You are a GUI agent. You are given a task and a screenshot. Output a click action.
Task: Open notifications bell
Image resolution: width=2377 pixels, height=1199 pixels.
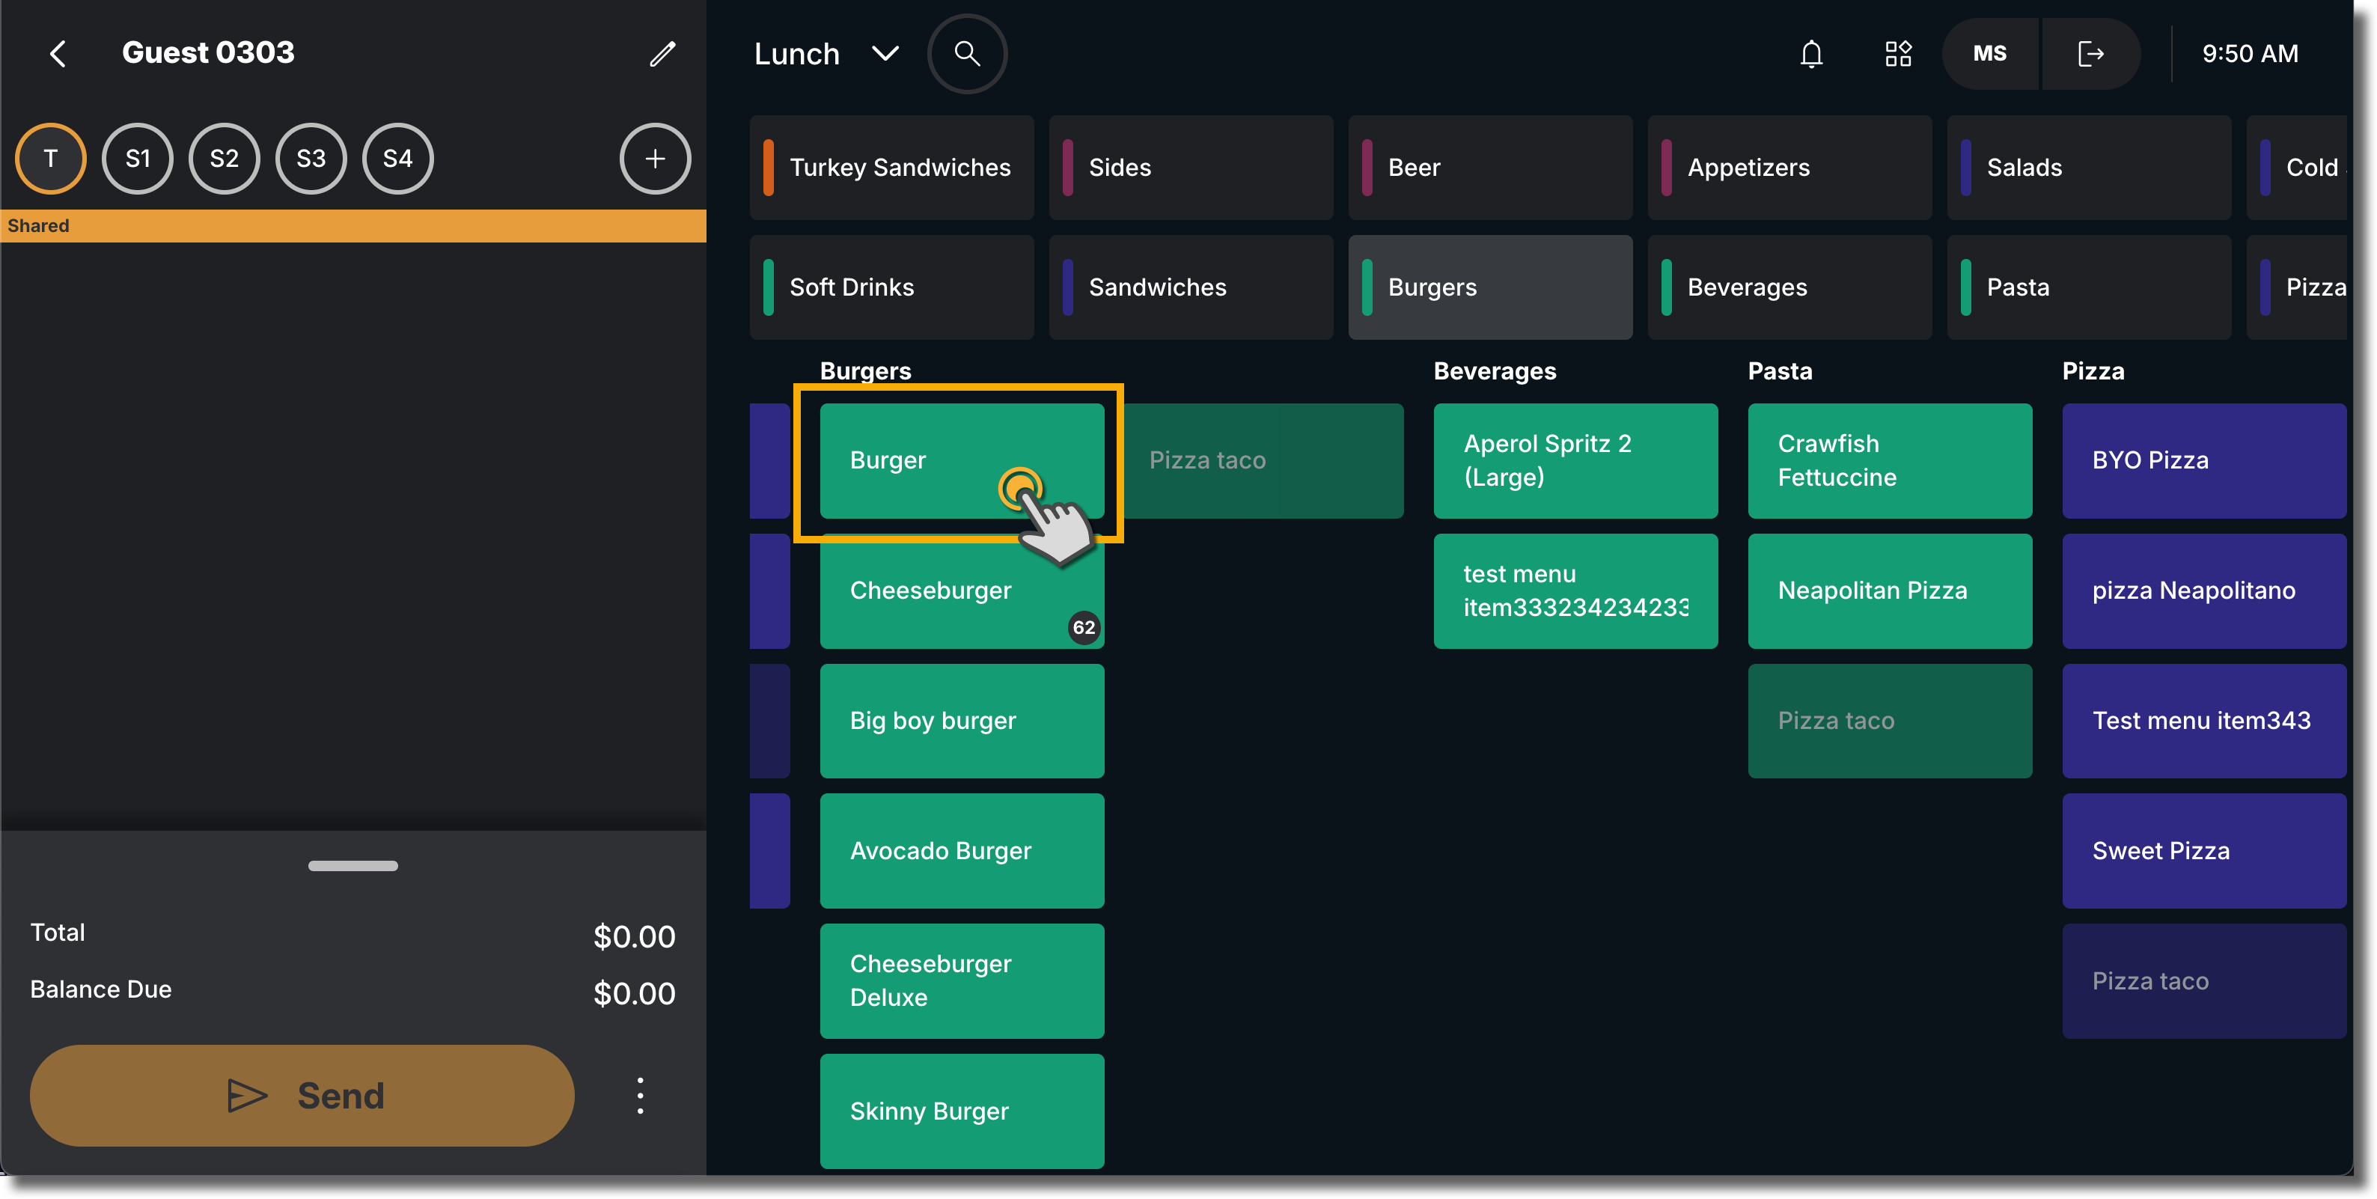[x=1811, y=54]
